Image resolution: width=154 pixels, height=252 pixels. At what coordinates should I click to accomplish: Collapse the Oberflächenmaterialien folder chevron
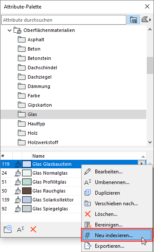[9, 30]
